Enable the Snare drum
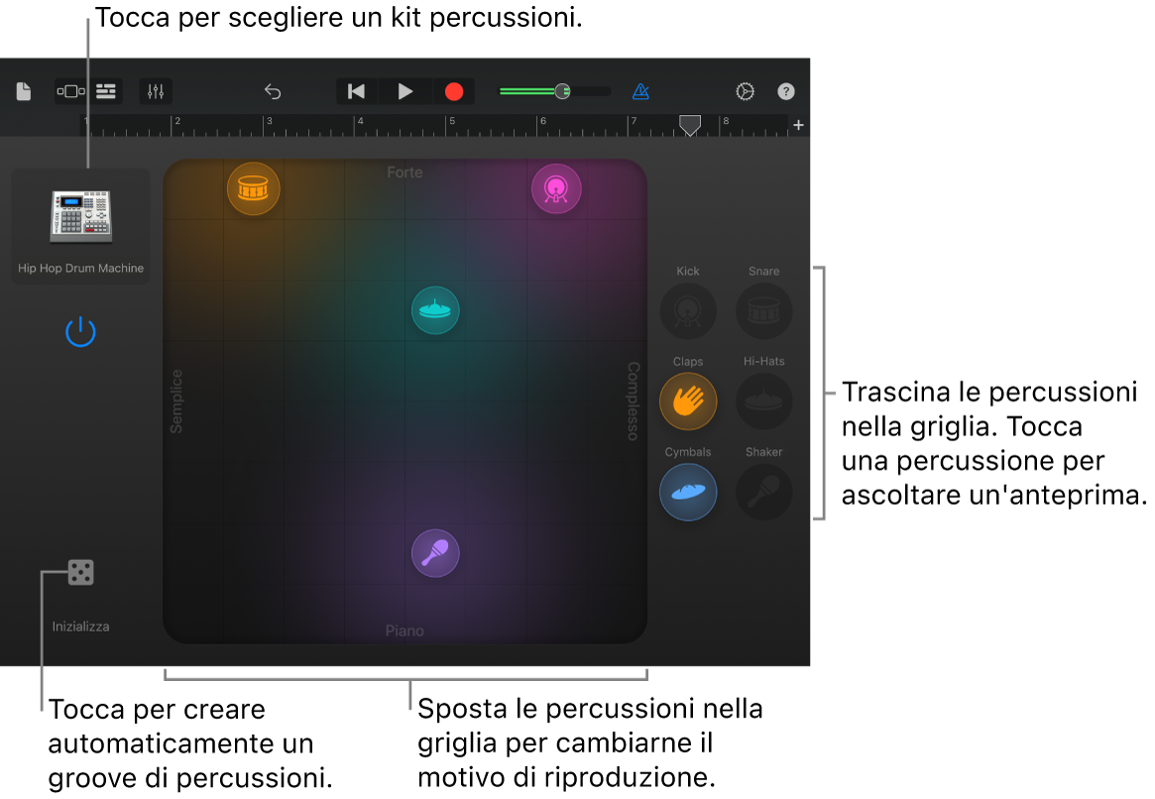 [763, 310]
